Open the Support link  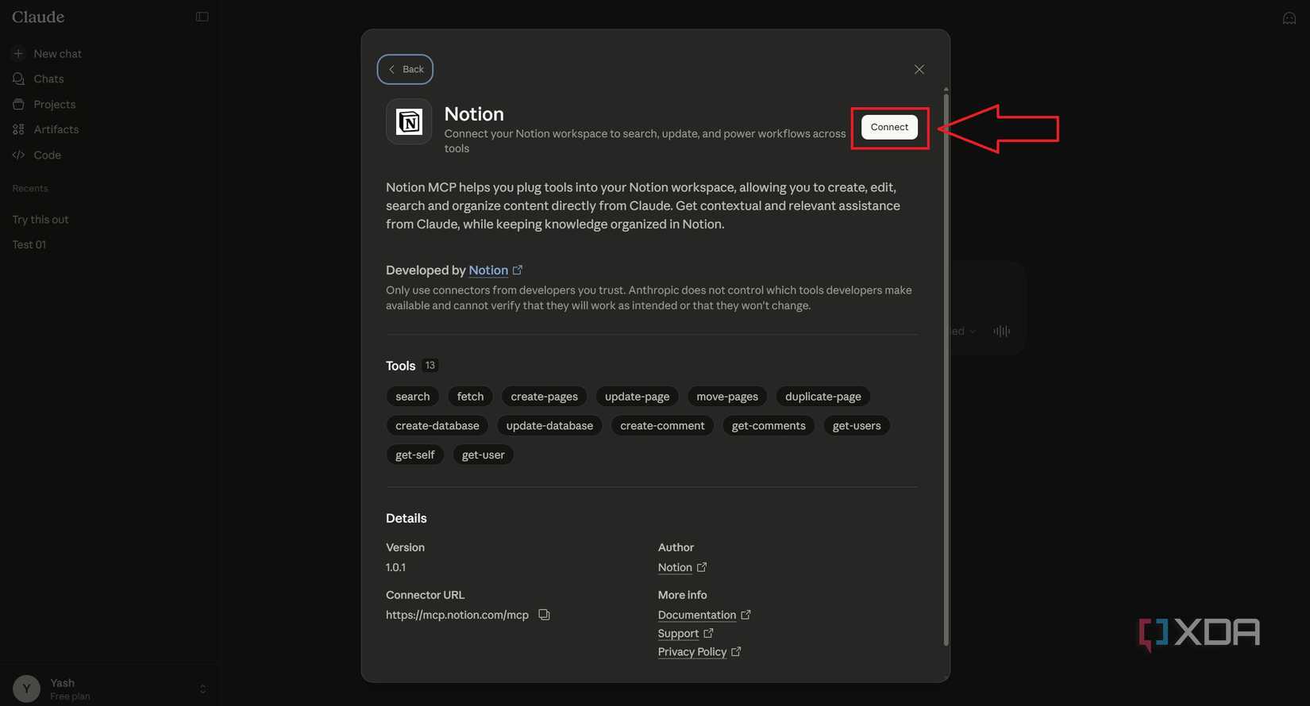click(x=678, y=633)
